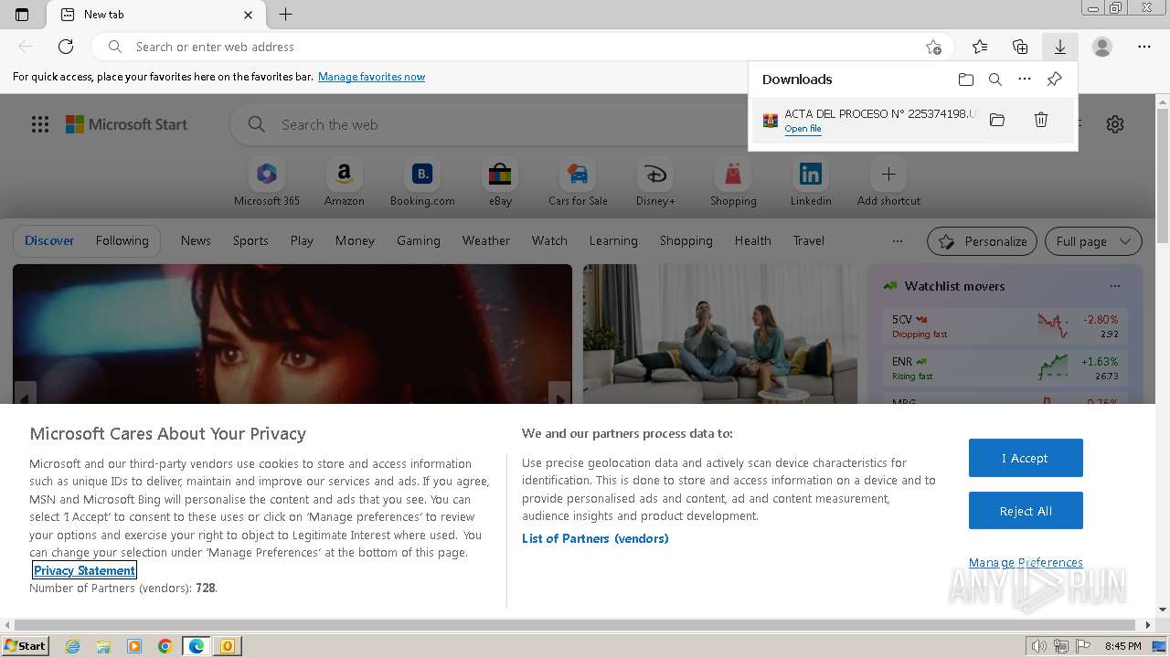This screenshot has height=658, width=1170.
Task: Open more options in Downloads panel
Action: pyautogui.click(x=1025, y=80)
